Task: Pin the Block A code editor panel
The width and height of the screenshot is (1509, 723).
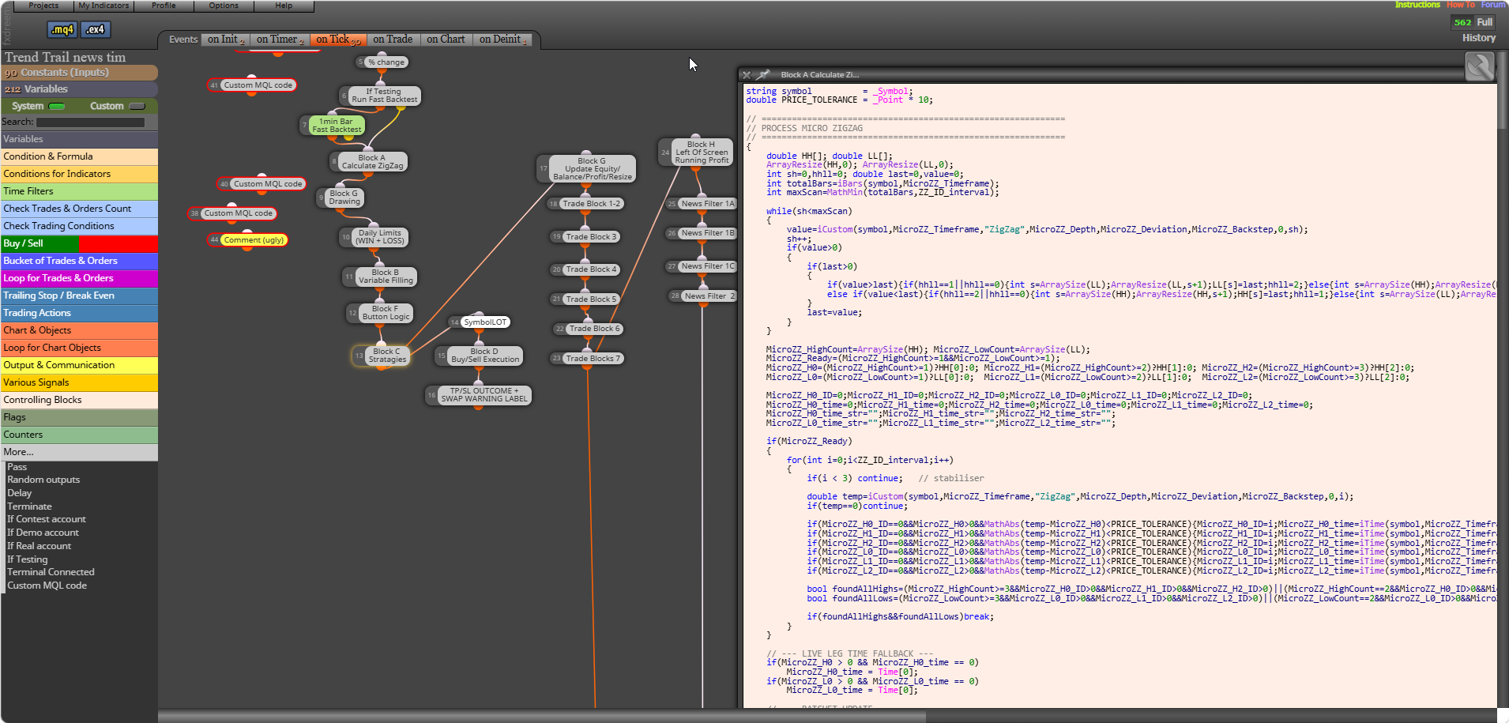Action: pyautogui.click(x=763, y=75)
